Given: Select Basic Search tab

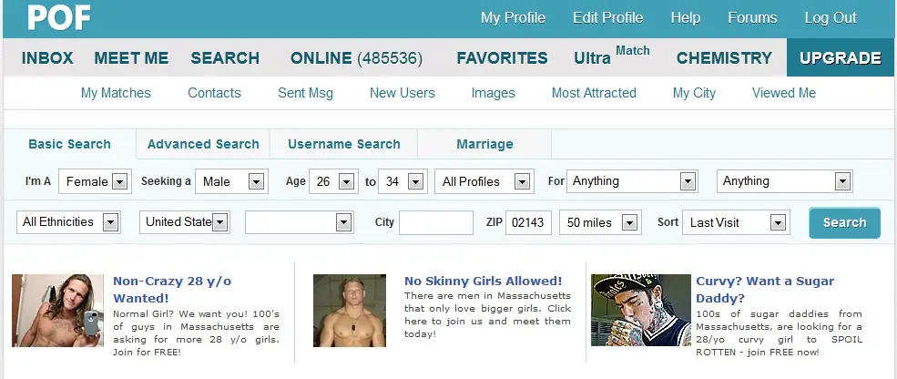Looking at the screenshot, I should (x=70, y=144).
